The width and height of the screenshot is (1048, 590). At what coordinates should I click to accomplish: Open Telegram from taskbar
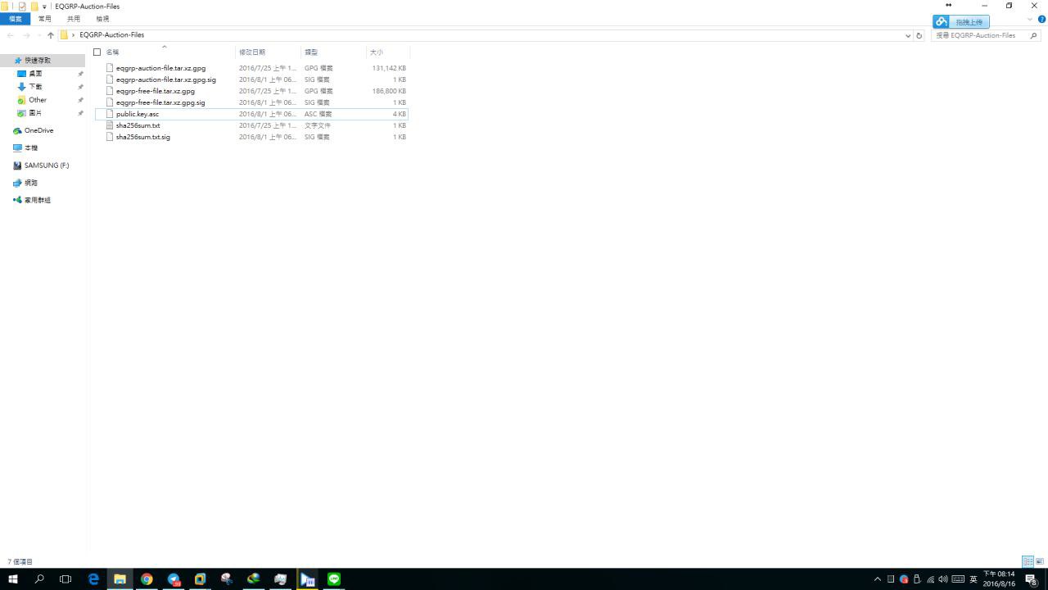coord(174,579)
